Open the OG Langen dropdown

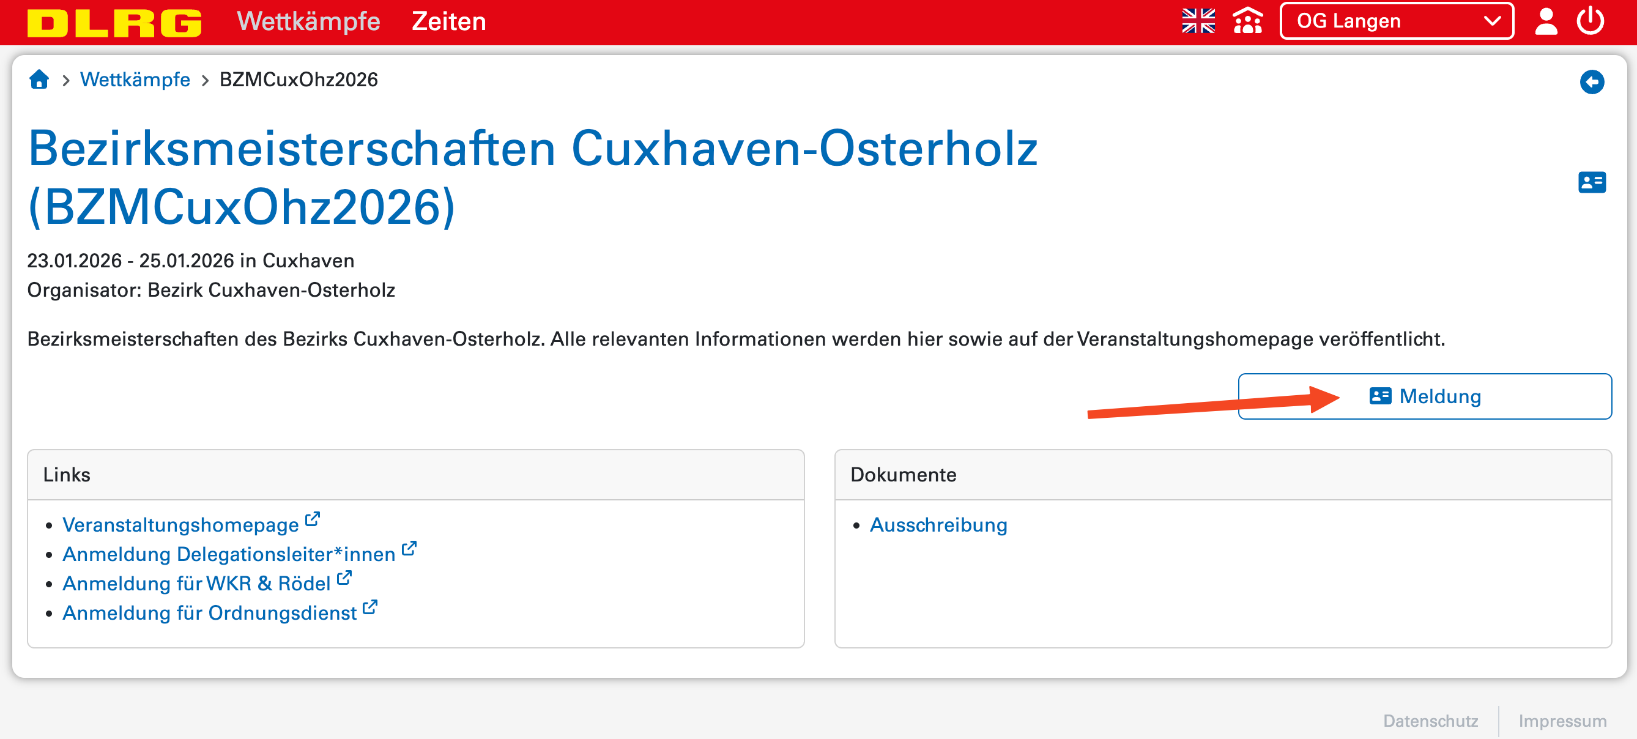point(1396,21)
